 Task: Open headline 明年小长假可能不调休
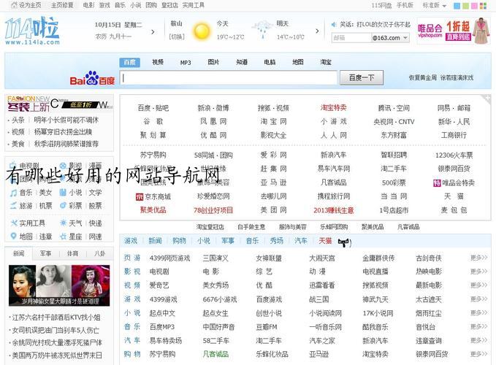pos(66,120)
